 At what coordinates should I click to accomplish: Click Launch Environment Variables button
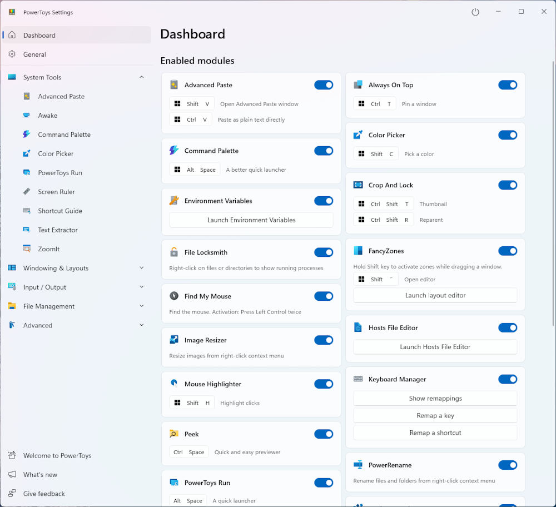pos(251,220)
